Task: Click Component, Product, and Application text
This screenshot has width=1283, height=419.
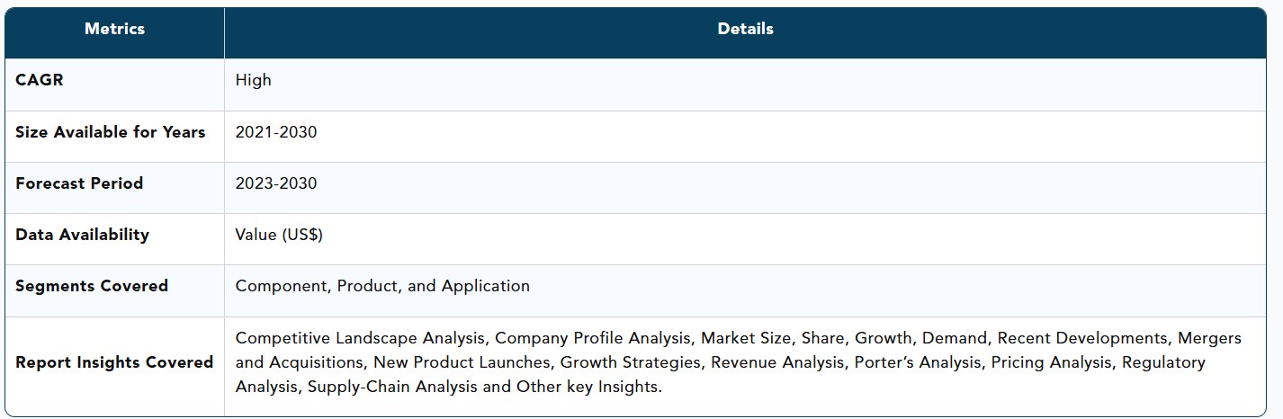Action: click(382, 286)
